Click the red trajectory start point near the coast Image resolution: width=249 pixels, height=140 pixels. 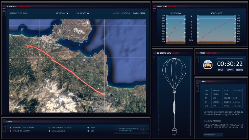pyautogui.click(x=27, y=46)
